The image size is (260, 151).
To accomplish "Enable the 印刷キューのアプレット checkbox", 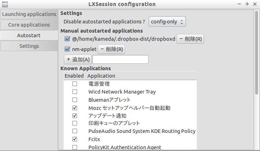I will pos(75,123).
